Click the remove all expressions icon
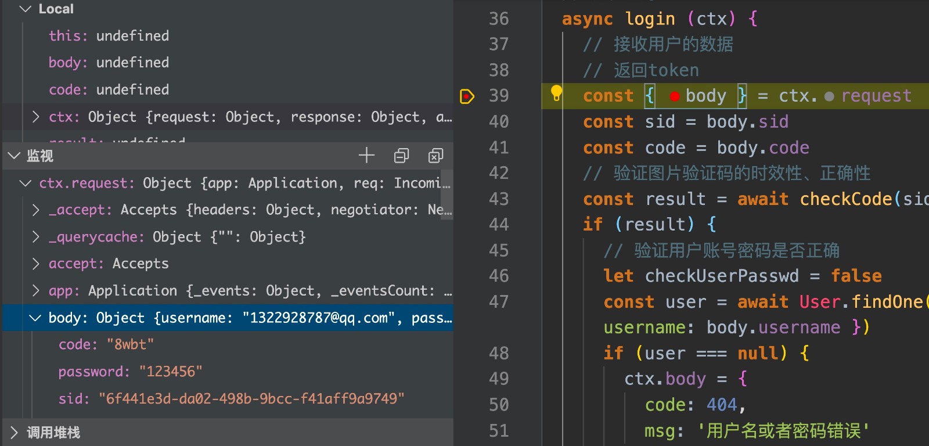The width and height of the screenshot is (929, 446). pyautogui.click(x=435, y=156)
